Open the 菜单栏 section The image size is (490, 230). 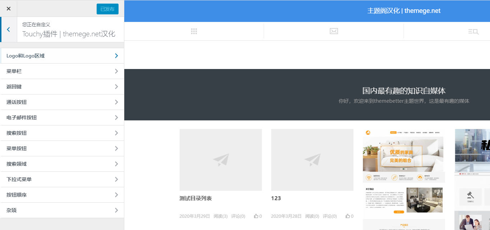coord(62,71)
